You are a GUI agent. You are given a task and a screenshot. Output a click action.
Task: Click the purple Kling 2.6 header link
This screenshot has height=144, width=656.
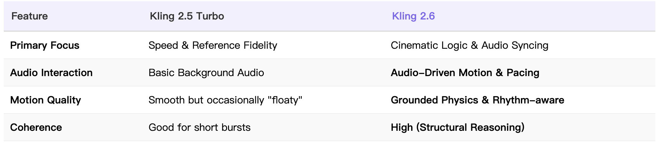(x=413, y=16)
